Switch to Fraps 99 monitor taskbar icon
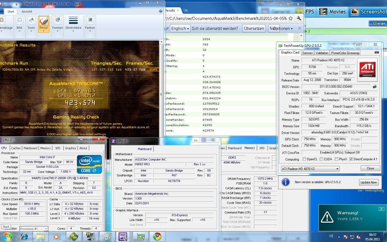387x242 pixels. click(x=90, y=237)
